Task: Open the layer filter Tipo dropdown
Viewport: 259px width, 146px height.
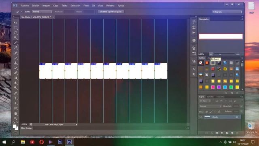Action: point(205,101)
